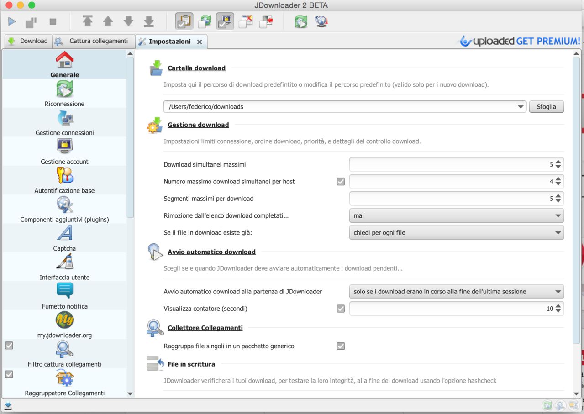Image resolution: width=584 pixels, height=414 pixels.
Task: Click the settings panel vertical scrollbar
Action: [x=577, y=201]
